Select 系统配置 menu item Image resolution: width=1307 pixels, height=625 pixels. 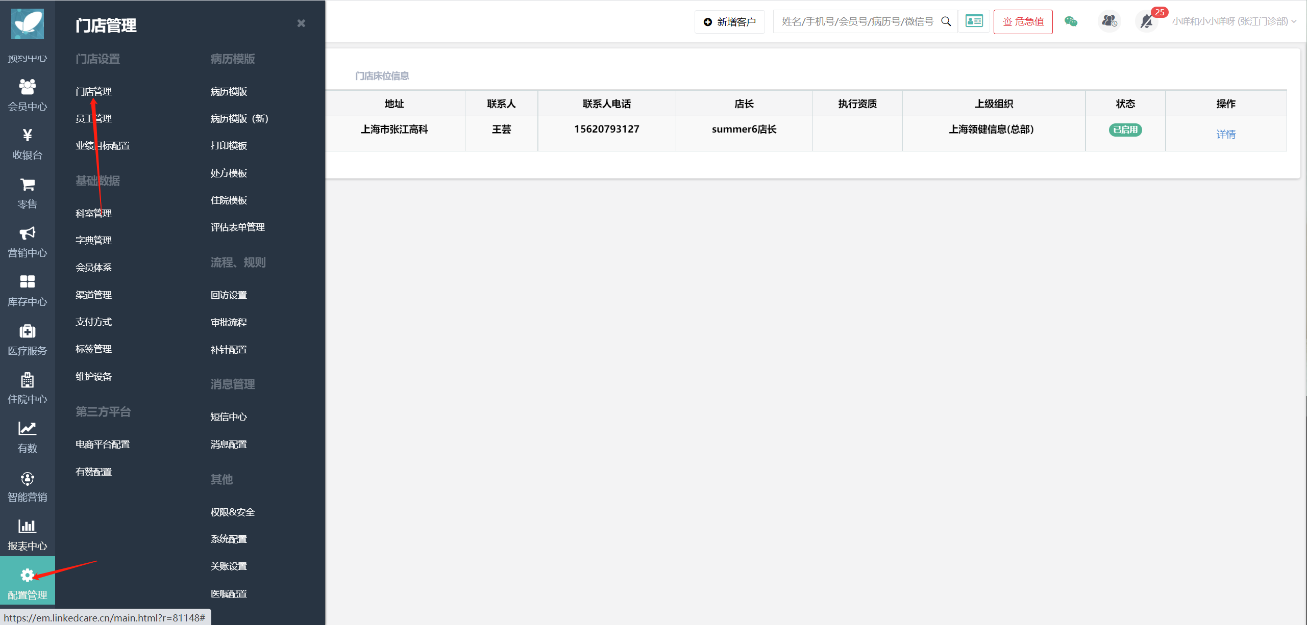[229, 539]
